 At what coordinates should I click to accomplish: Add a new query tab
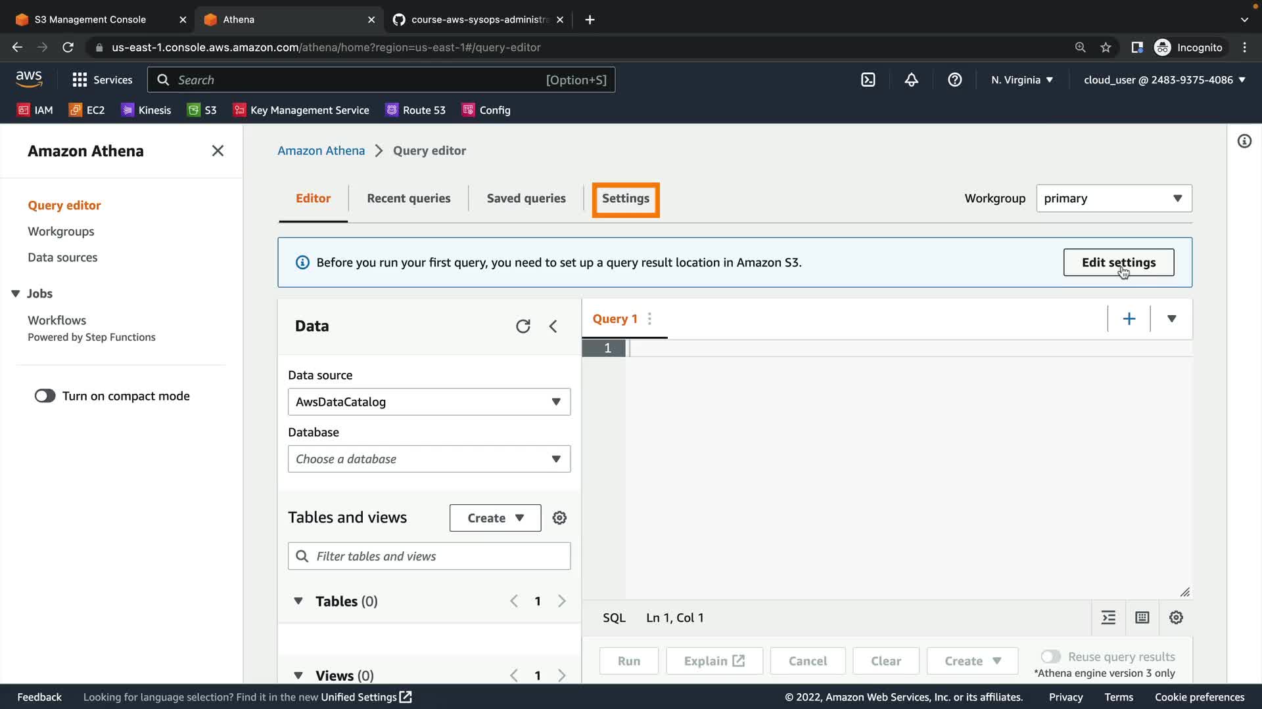(1129, 319)
